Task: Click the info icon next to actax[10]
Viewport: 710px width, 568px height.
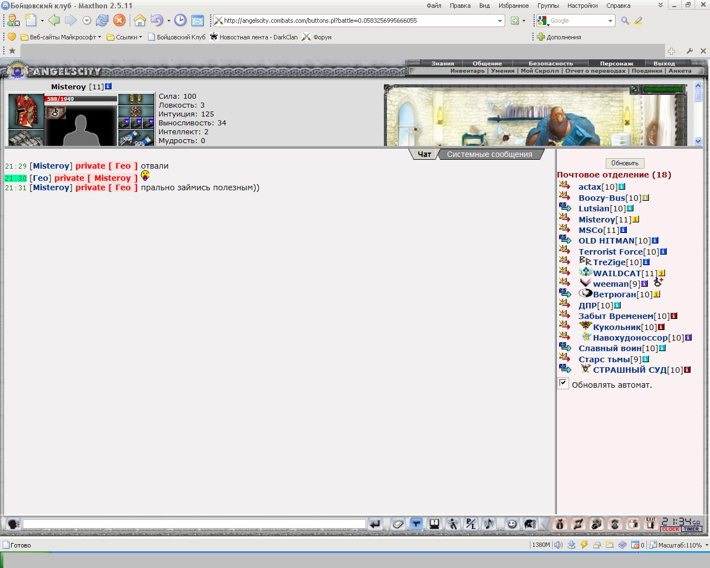Action: (x=622, y=187)
